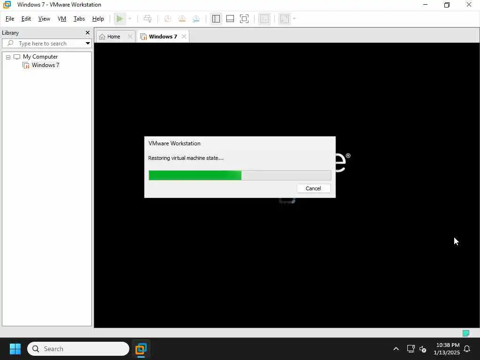Close the Windows 7 tab
Image resolution: width=480 pixels, height=360 pixels.
[x=184, y=37]
